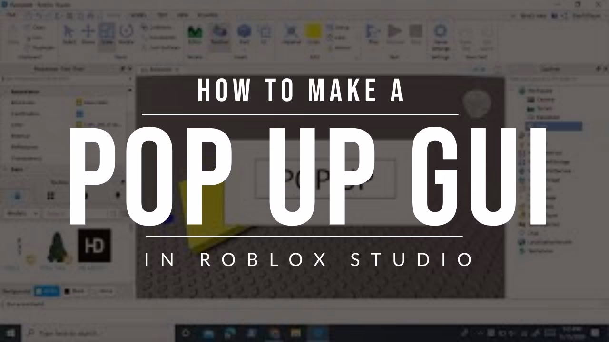The image size is (609, 342).
Task: Select the Move tool
Action: point(88,34)
